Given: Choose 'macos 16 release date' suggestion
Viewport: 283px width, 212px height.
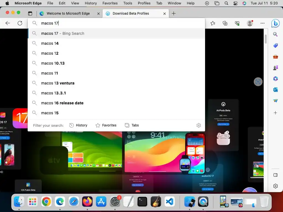Looking at the screenshot, I should click(116, 103).
